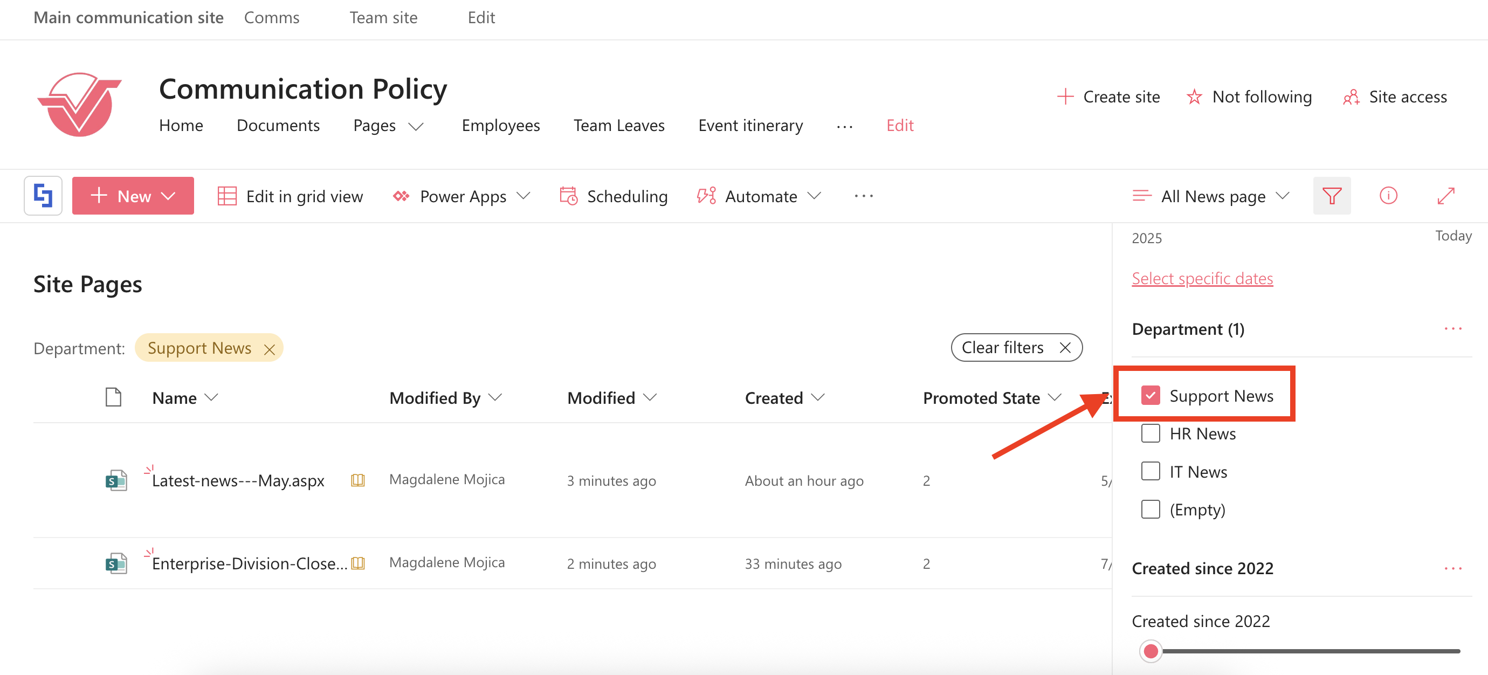Click the Clear filters button

click(1016, 348)
